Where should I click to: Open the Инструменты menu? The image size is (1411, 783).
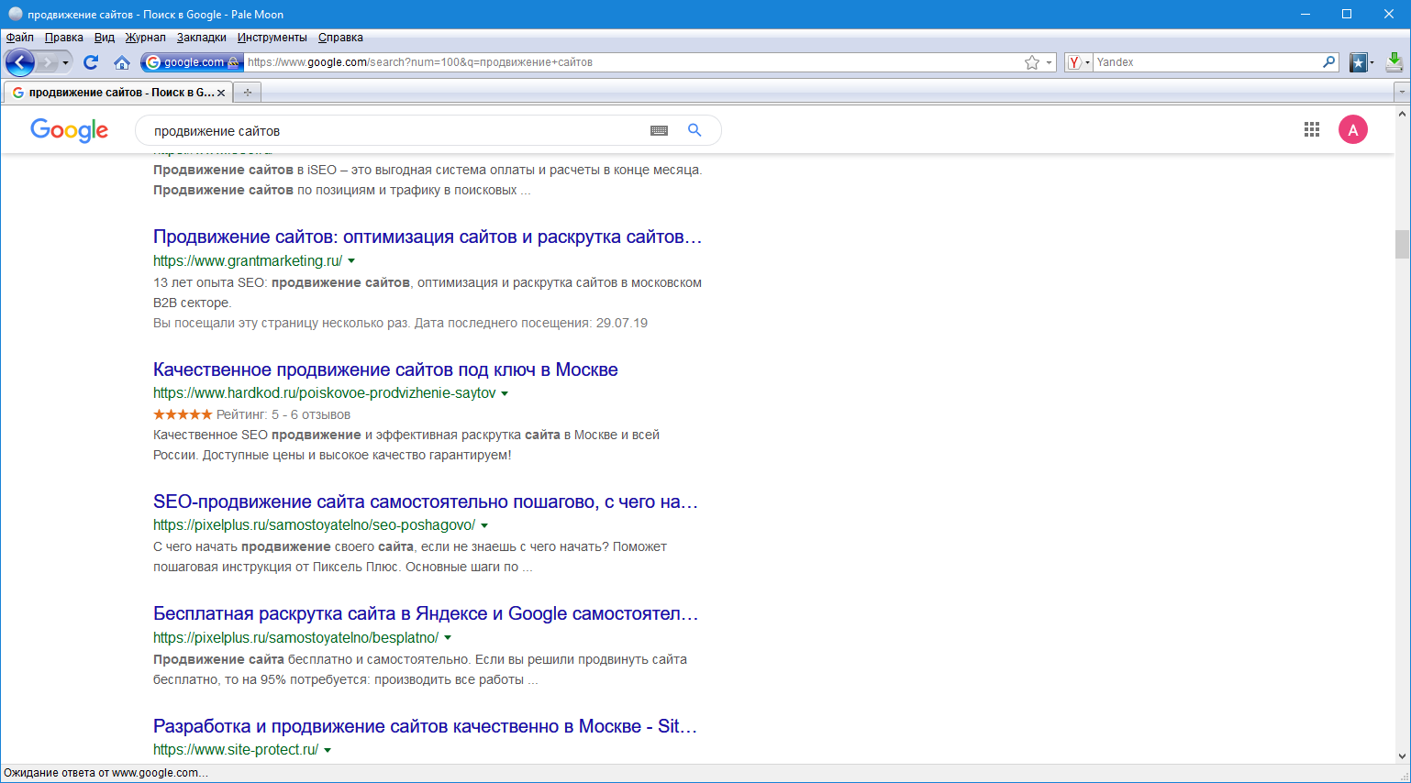[272, 38]
